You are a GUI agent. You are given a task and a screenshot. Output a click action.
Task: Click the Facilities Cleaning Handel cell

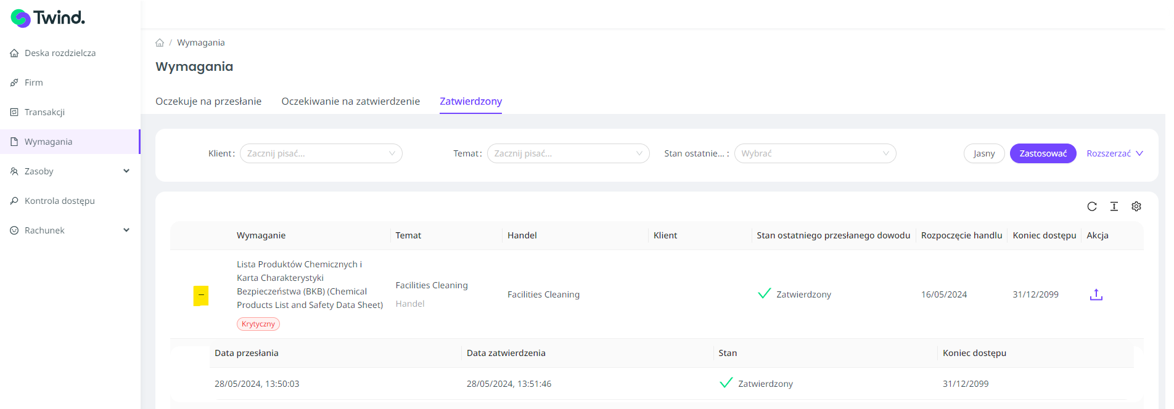(x=543, y=294)
